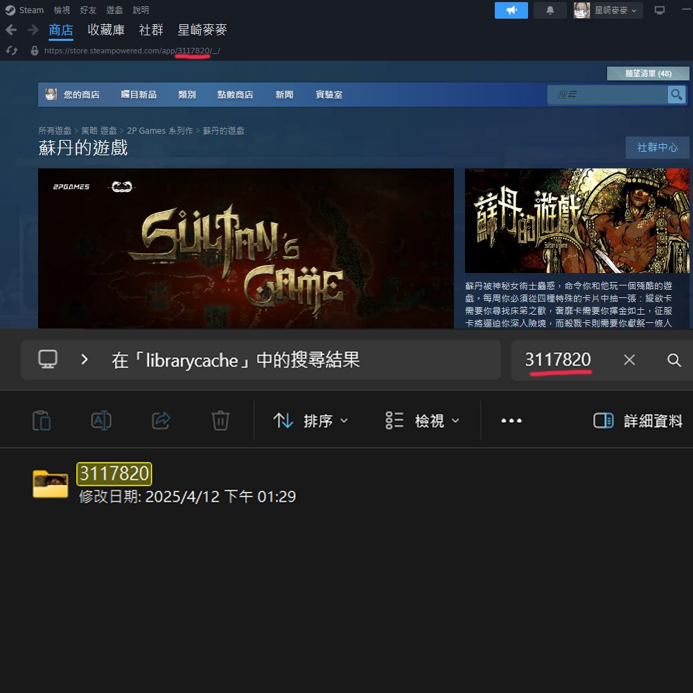This screenshot has width=693, height=693.
Task: Click the librarycache search results address bar
Action: coord(261,360)
